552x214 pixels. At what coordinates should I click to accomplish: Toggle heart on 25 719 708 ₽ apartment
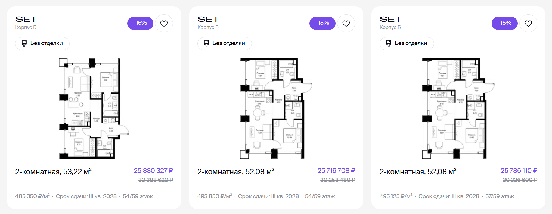(x=346, y=24)
